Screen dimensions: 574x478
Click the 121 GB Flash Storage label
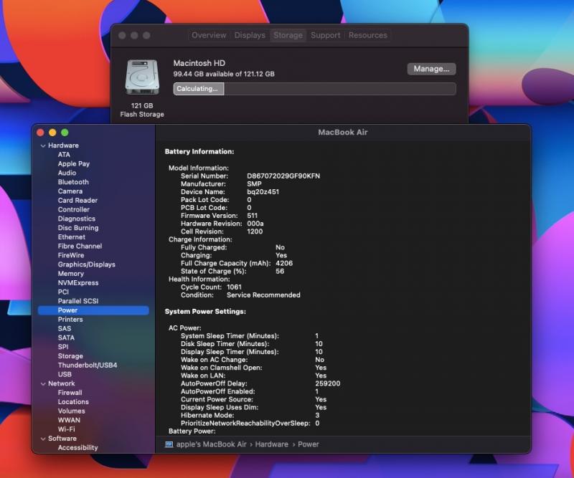click(142, 110)
